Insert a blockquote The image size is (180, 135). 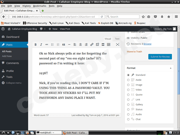click(63, 44)
